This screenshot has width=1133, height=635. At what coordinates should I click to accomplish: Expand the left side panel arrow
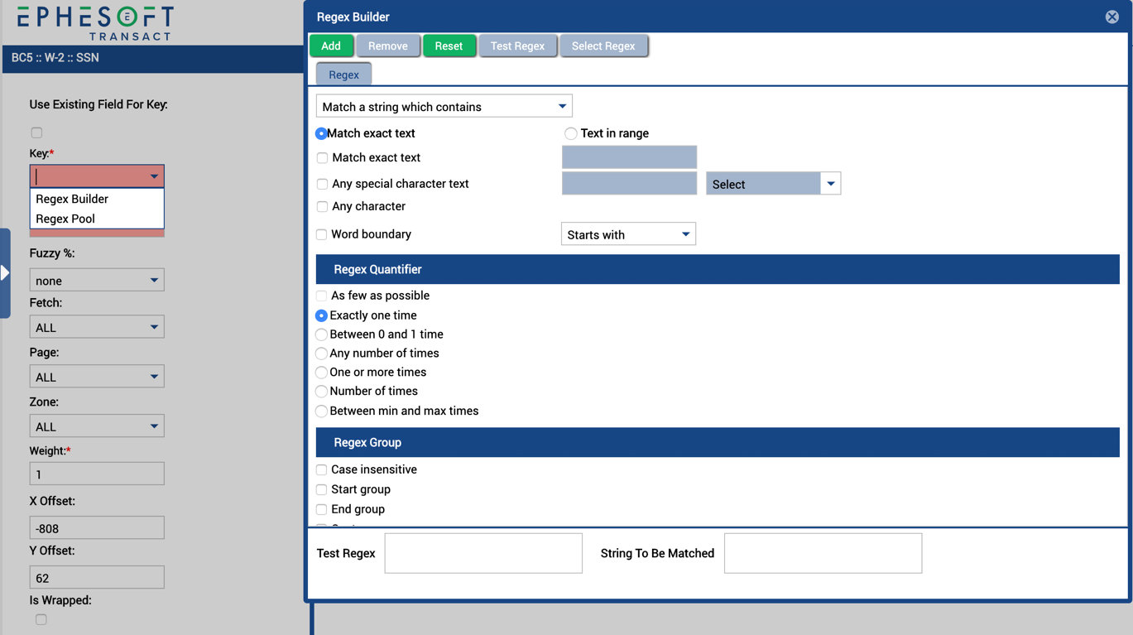5,272
